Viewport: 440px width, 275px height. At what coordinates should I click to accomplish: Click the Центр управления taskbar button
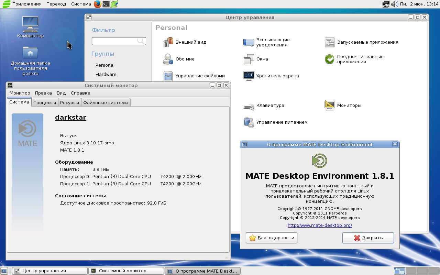pyautogui.click(x=50, y=271)
